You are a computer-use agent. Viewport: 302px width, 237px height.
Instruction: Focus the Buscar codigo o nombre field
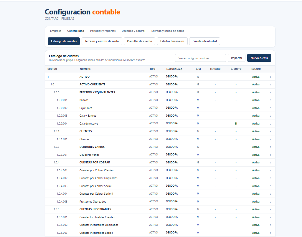coord(200,58)
